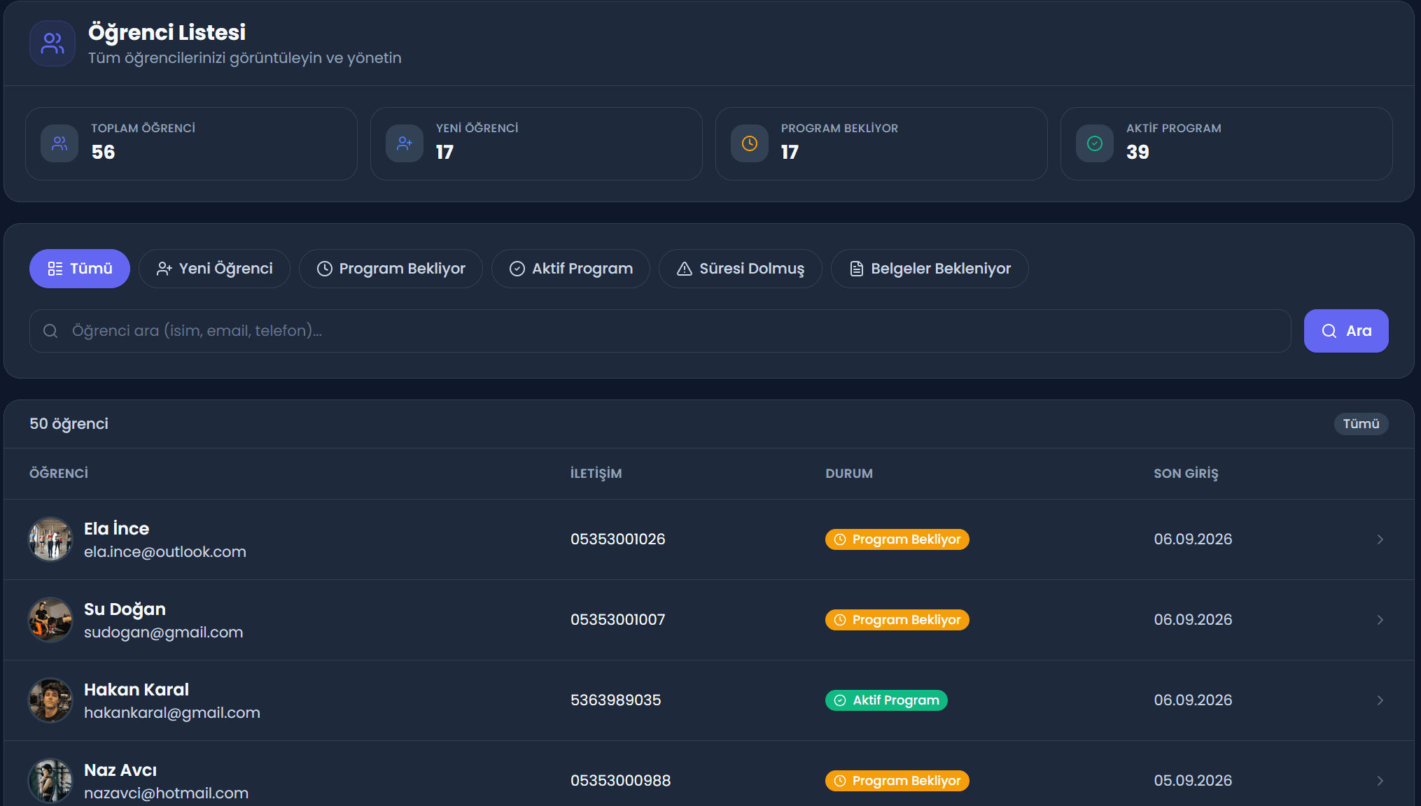
Task: Switch to the Yeni Öğrenci filter tab
Action: tap(214, 269)
